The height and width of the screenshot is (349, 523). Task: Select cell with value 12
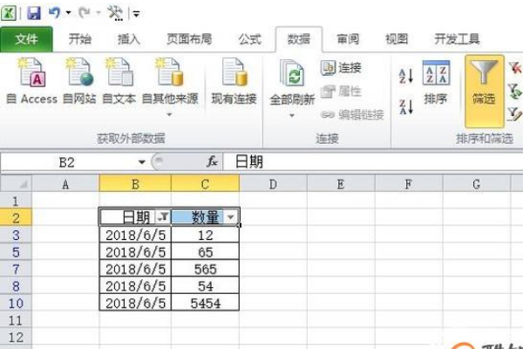coord(205,235)
